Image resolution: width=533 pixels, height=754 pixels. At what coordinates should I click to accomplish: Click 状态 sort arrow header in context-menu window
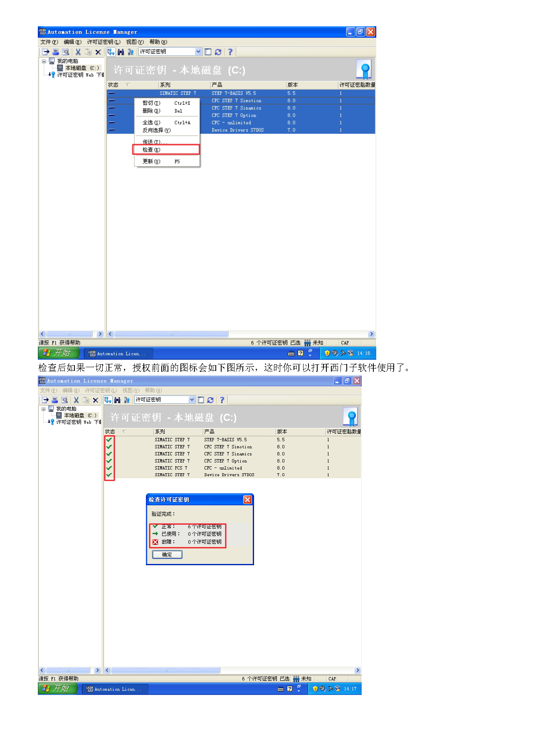128,85
